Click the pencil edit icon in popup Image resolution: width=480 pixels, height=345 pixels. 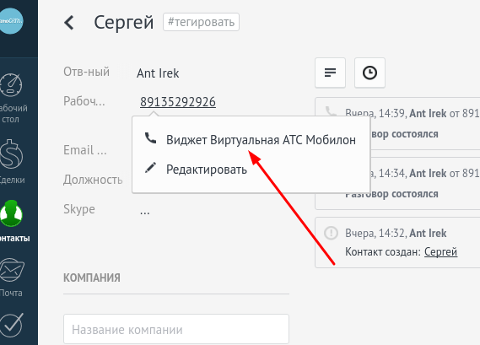(x=150, y=168)
